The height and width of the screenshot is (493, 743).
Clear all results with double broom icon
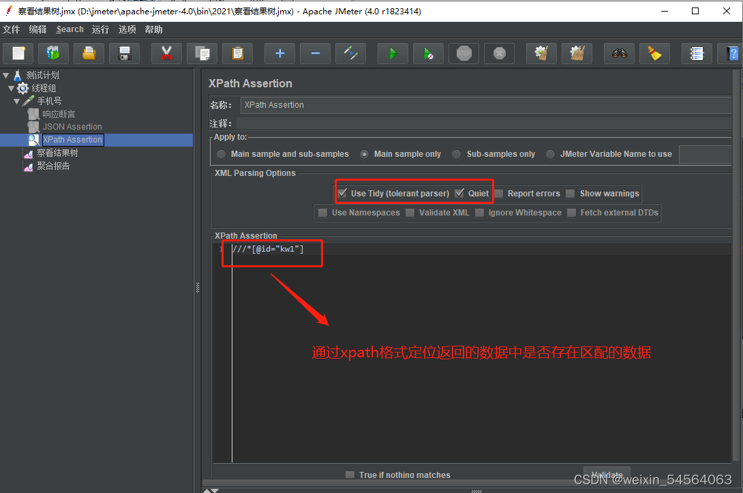click(577, 53)
